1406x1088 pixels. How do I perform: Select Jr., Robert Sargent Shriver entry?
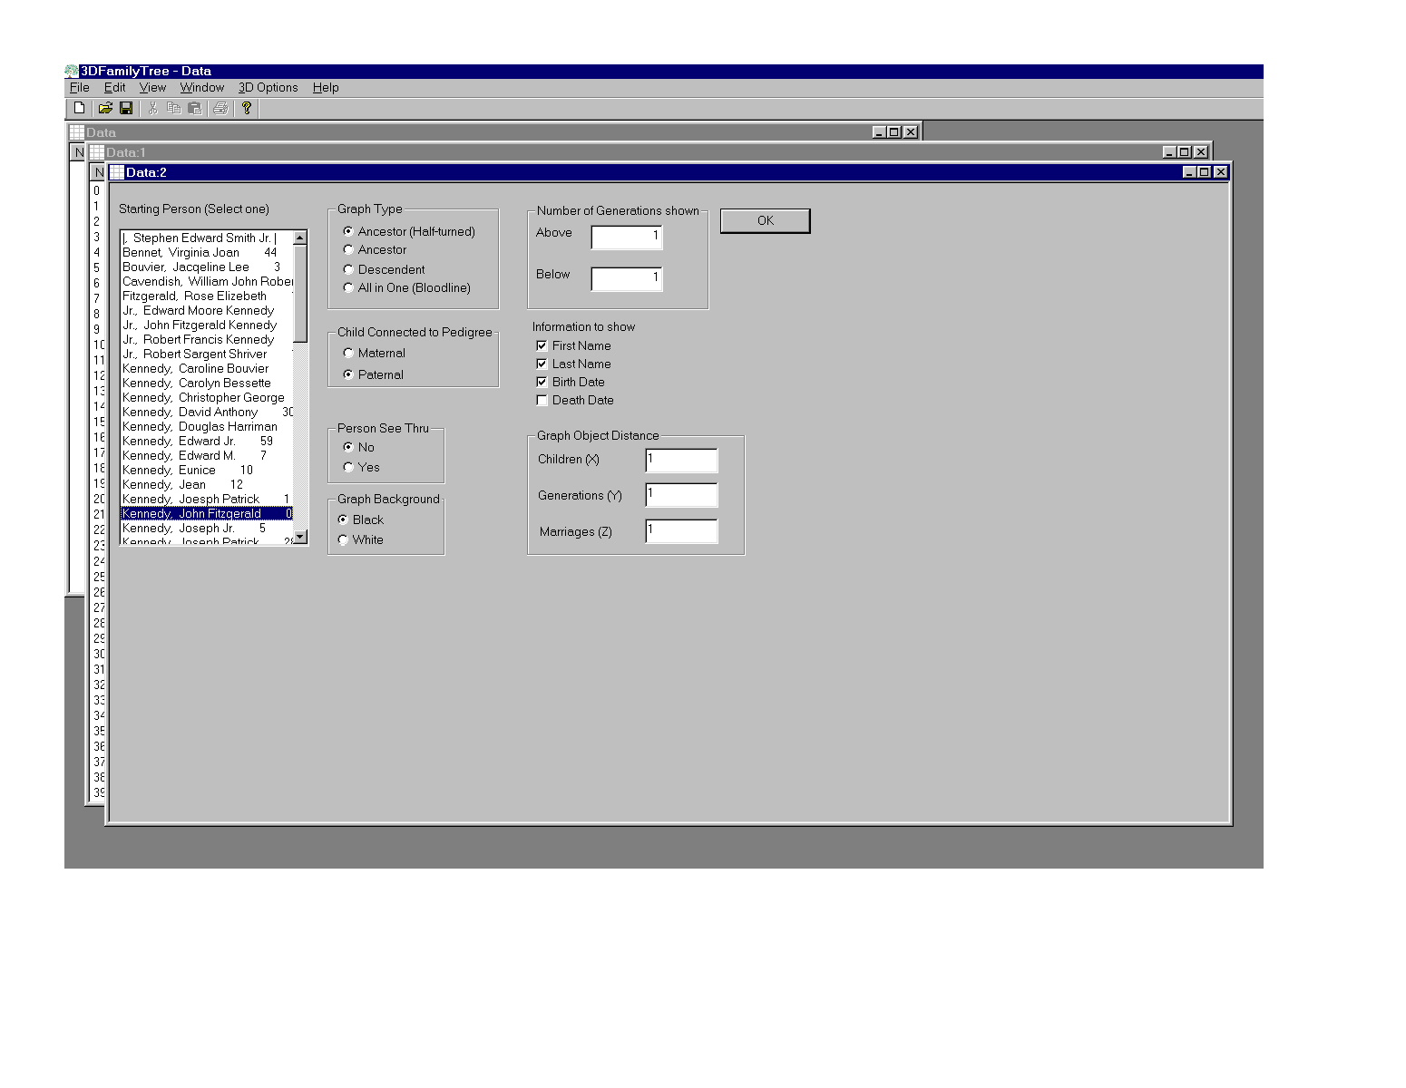(207, 354)
